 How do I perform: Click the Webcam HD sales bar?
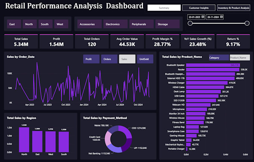tap(198, 105)
